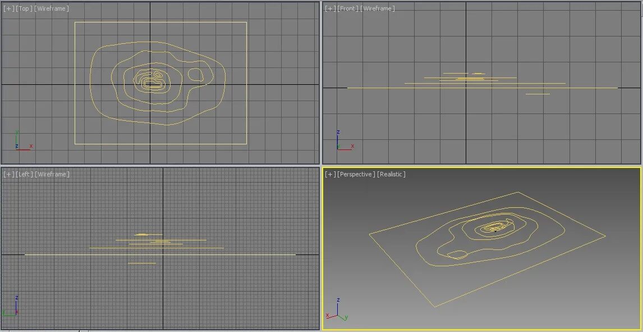
Task: Open the [+] menu of the Front viewport
Action: 330,8
